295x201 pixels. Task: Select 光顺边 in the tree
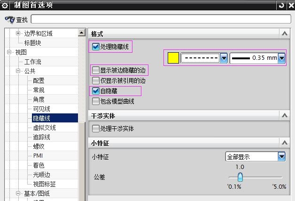click(41, 175)
